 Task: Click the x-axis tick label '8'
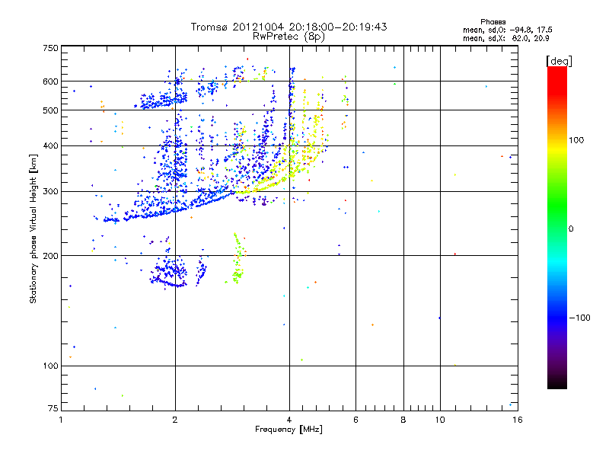pyautogui.click(x=403, y=420)
